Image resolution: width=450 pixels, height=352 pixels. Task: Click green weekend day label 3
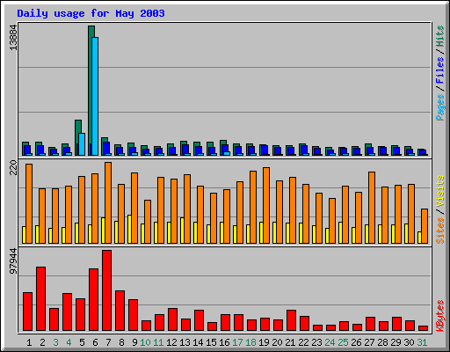pyautogui.click(x=55, y=342)
